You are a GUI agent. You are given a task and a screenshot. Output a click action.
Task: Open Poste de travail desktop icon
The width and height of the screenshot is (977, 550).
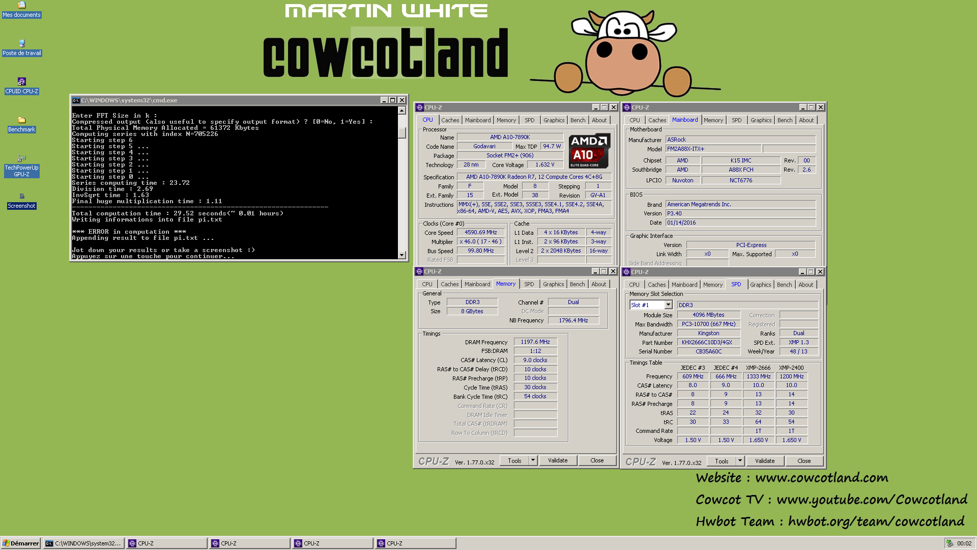point(21,48)
